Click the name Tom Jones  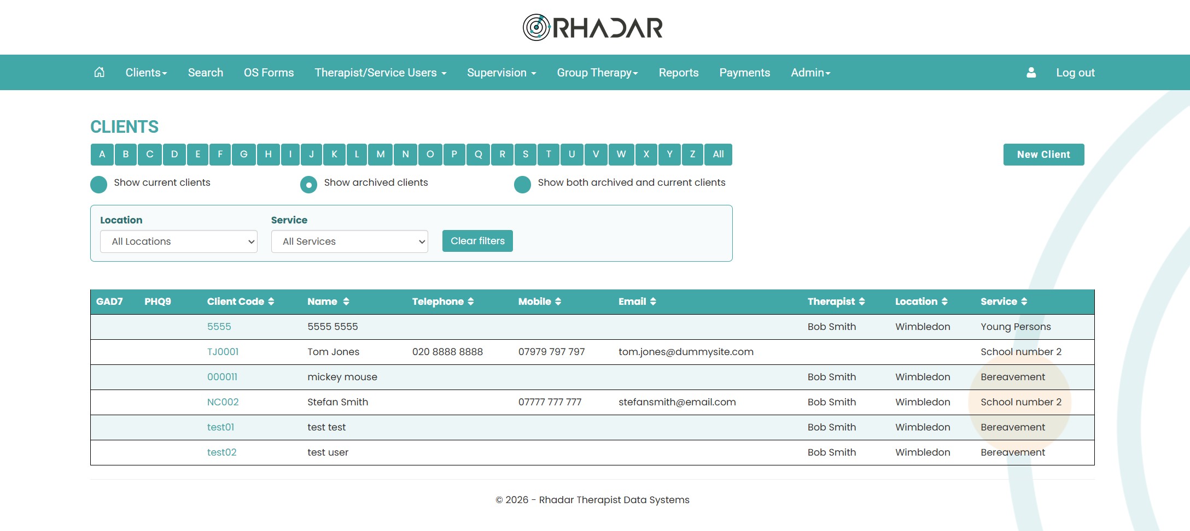333,352
